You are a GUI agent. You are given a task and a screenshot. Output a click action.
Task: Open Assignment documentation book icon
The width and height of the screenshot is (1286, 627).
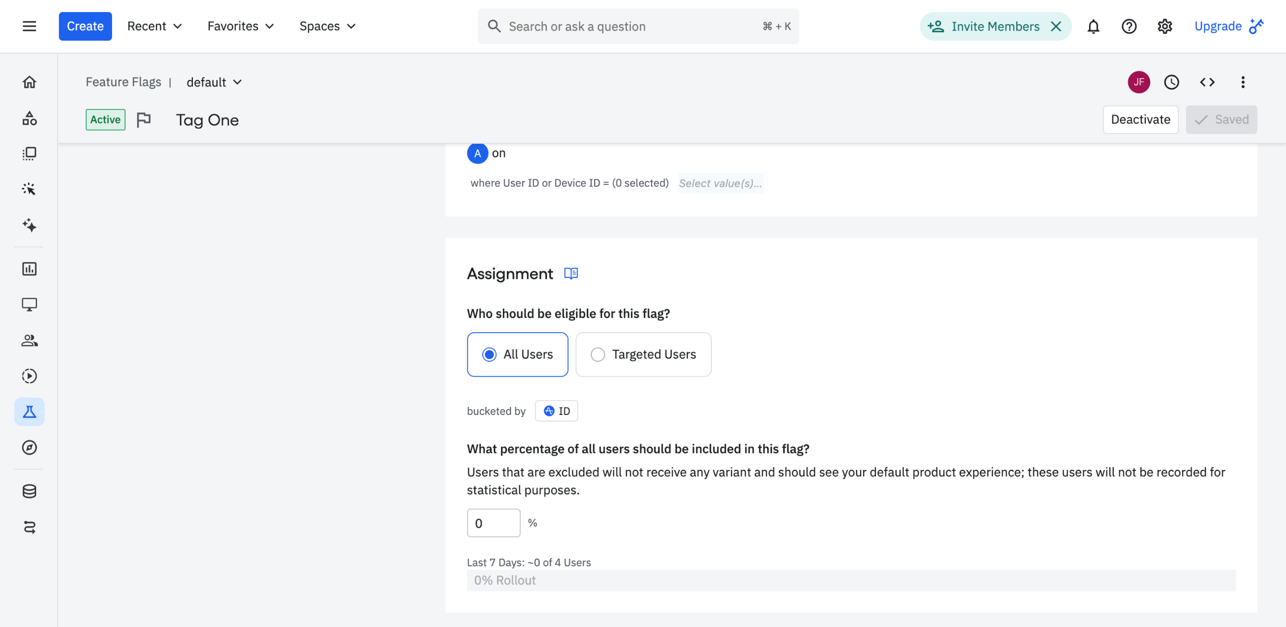click(571, 273)
